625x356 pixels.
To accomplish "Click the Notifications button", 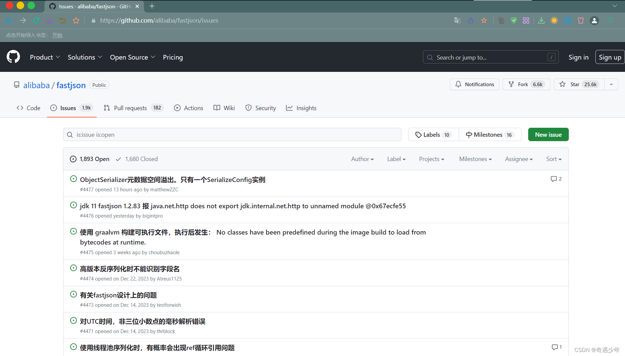I will pyautogui.click(x=474, y=84).
